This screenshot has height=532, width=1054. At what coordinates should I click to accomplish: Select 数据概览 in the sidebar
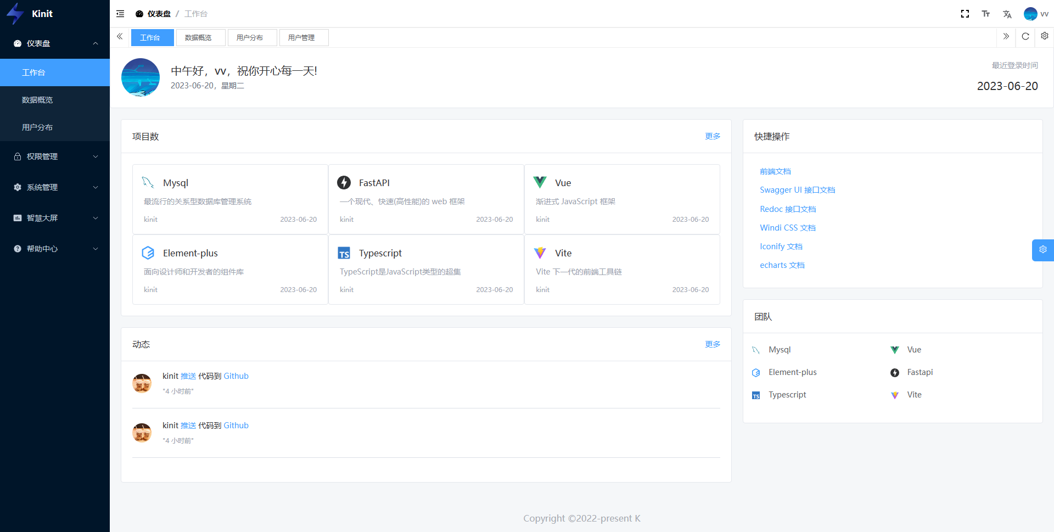55,100
